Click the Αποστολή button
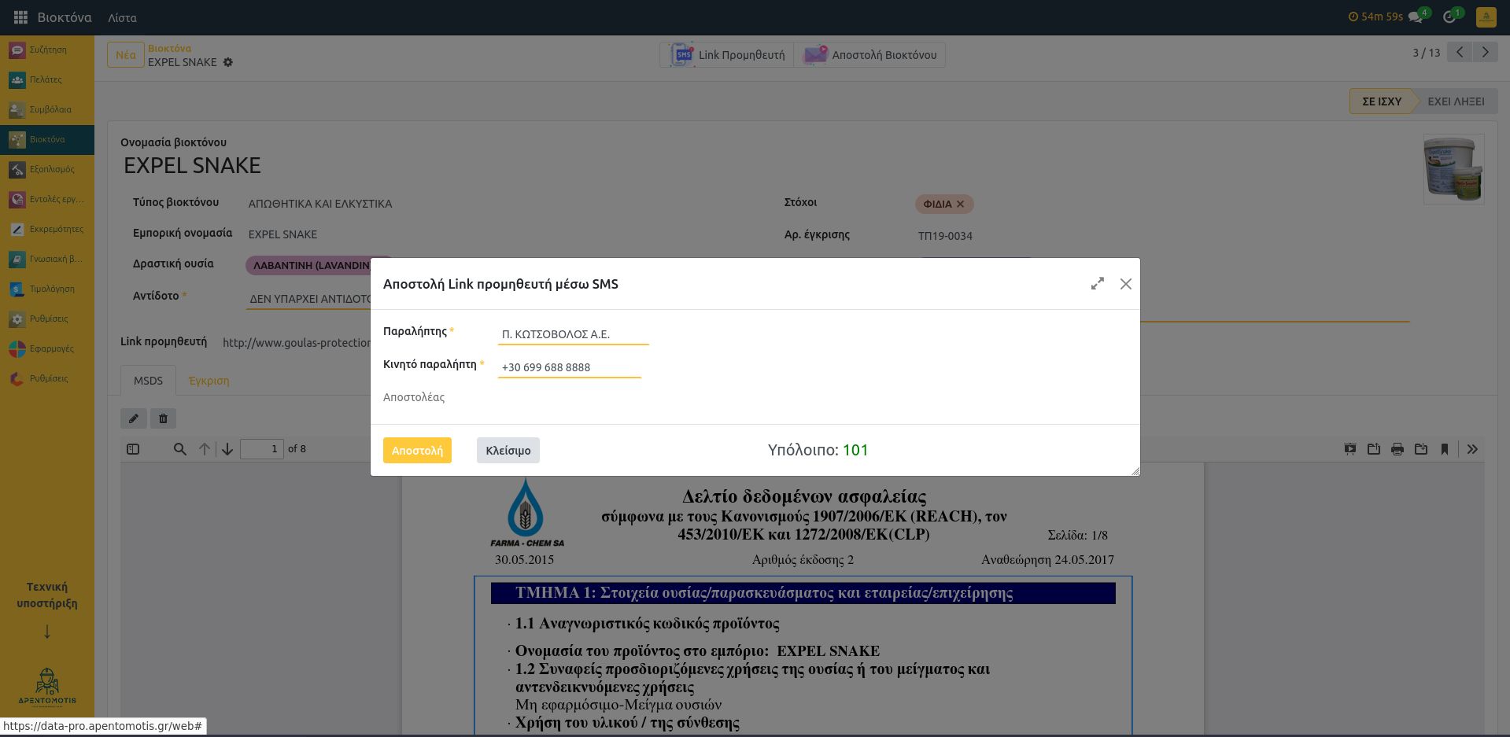The height and width of the screenshot is (737, 1510). 417,450
